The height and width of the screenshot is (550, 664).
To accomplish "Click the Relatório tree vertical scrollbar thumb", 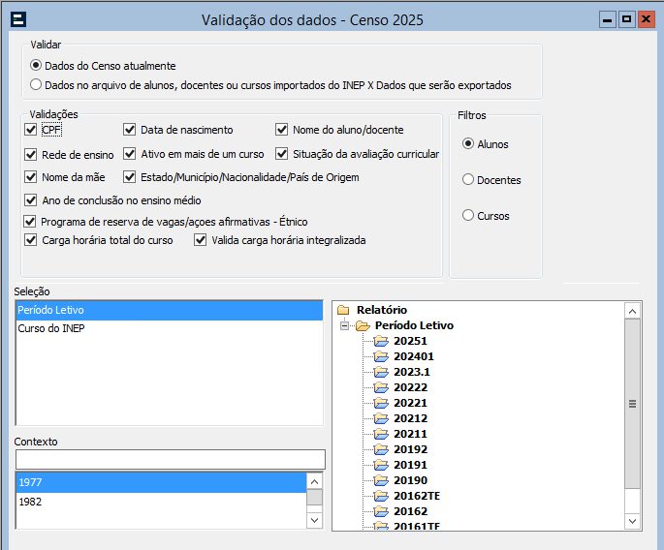I will 632,404.
